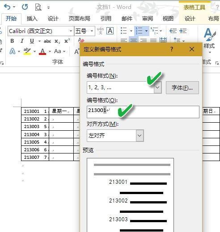The height and width of the screenshot is (232, 220).
Task: Apply yellow text highlight color
Action: point(27,51)
